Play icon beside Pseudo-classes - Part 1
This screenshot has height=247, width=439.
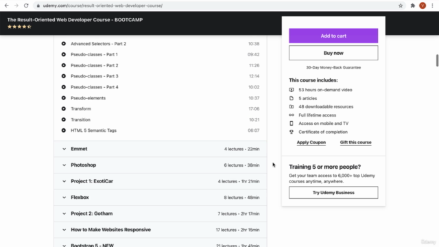[64, 54]
